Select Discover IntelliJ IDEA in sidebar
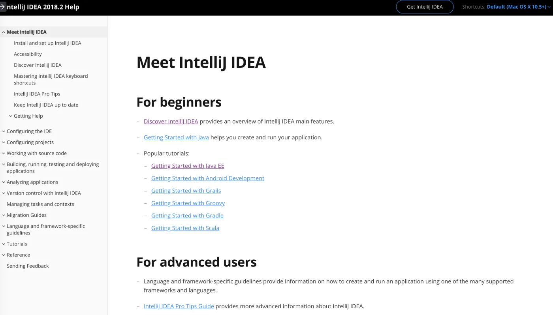Viewport: 553px width, 315px height. coord(38,65)
